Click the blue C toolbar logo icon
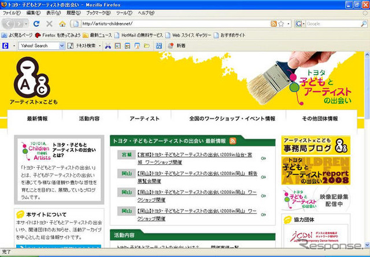This screenshot has height=257, width=370. (x=5, y=46)
